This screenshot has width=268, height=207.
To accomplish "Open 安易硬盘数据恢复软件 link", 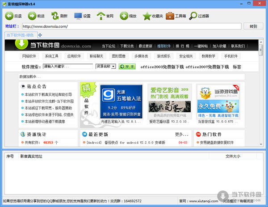I will (x=217, y=143).
